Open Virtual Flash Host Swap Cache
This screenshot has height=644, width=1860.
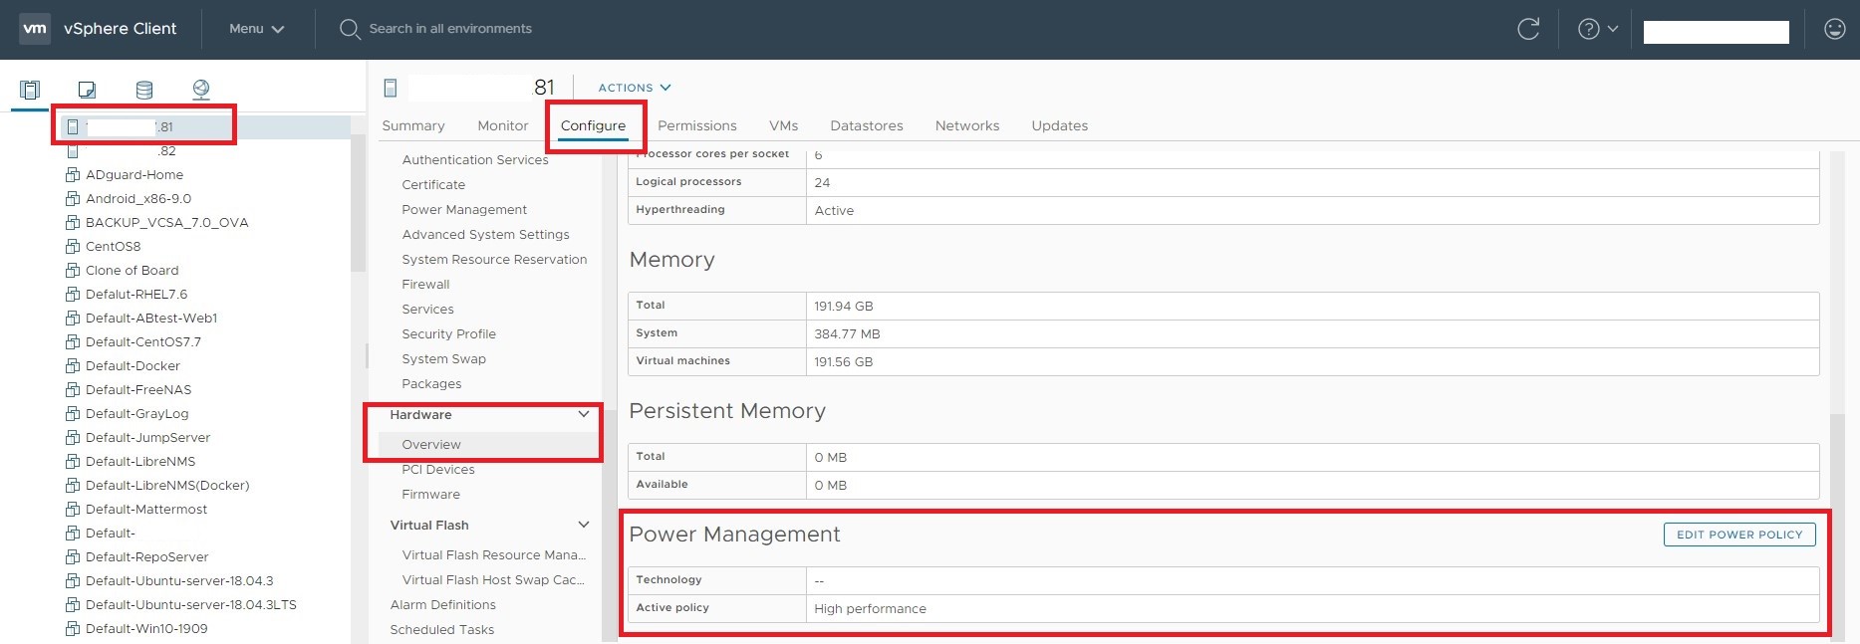point(493,579)
